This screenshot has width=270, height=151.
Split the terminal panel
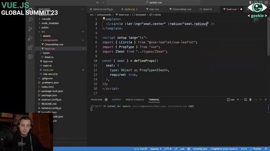[246, 100]
